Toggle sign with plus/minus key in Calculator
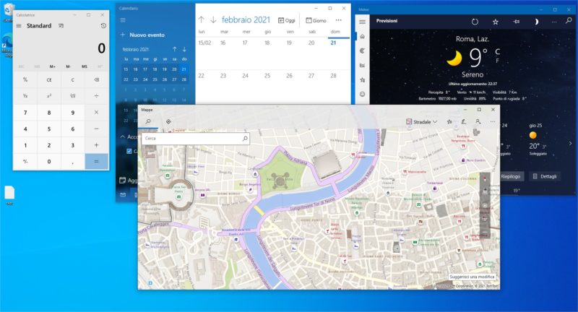Screen dimensions: 578x312 25,161
